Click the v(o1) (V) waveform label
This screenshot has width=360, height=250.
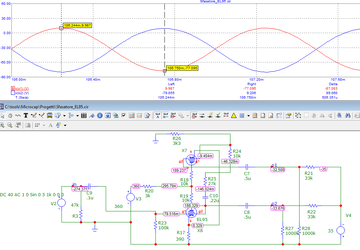[x=22, y=89]
